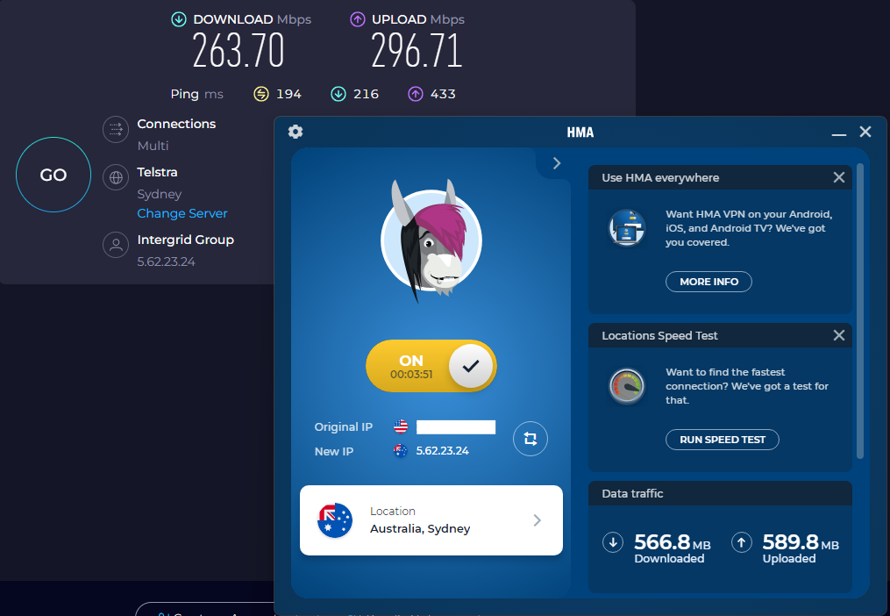Image resolution: width=890 pixels, height=616 pixels.
Task: Minimize the HMA window
Action: click(x=839, y=134)
